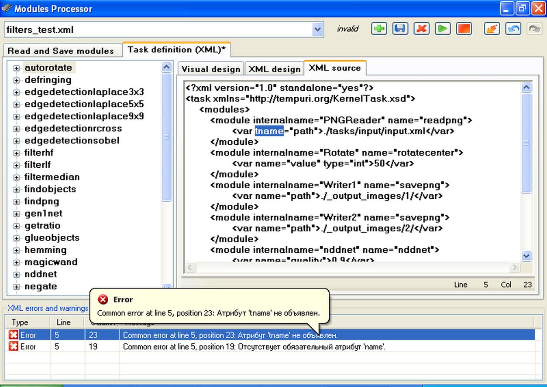Save the task with the floppy disk icon
This screenshot has width=547, height=387.
(400, 29)
